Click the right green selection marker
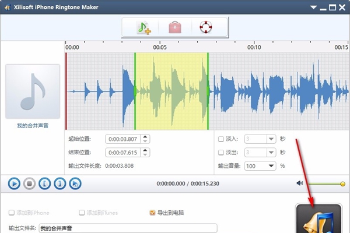Image resolution: width=350 pixels, height=233 pixels. coord(208,91)
